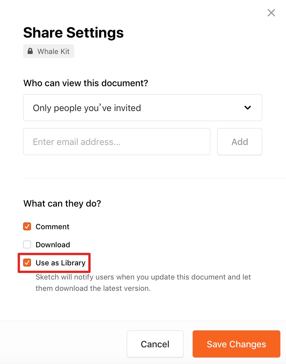Focus the 'Enter email address' field

pos(117,142)
